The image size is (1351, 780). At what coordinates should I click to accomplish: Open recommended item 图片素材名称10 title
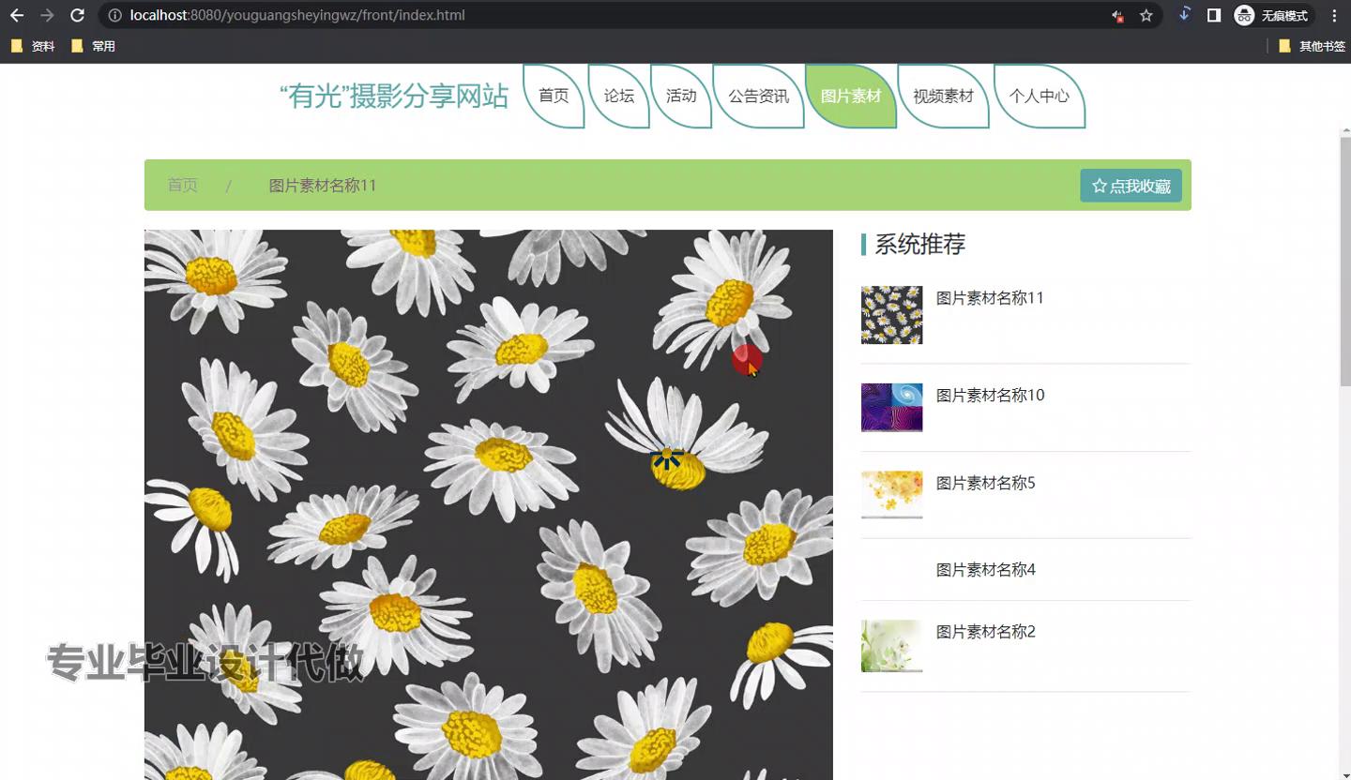(x=990, y=396)
